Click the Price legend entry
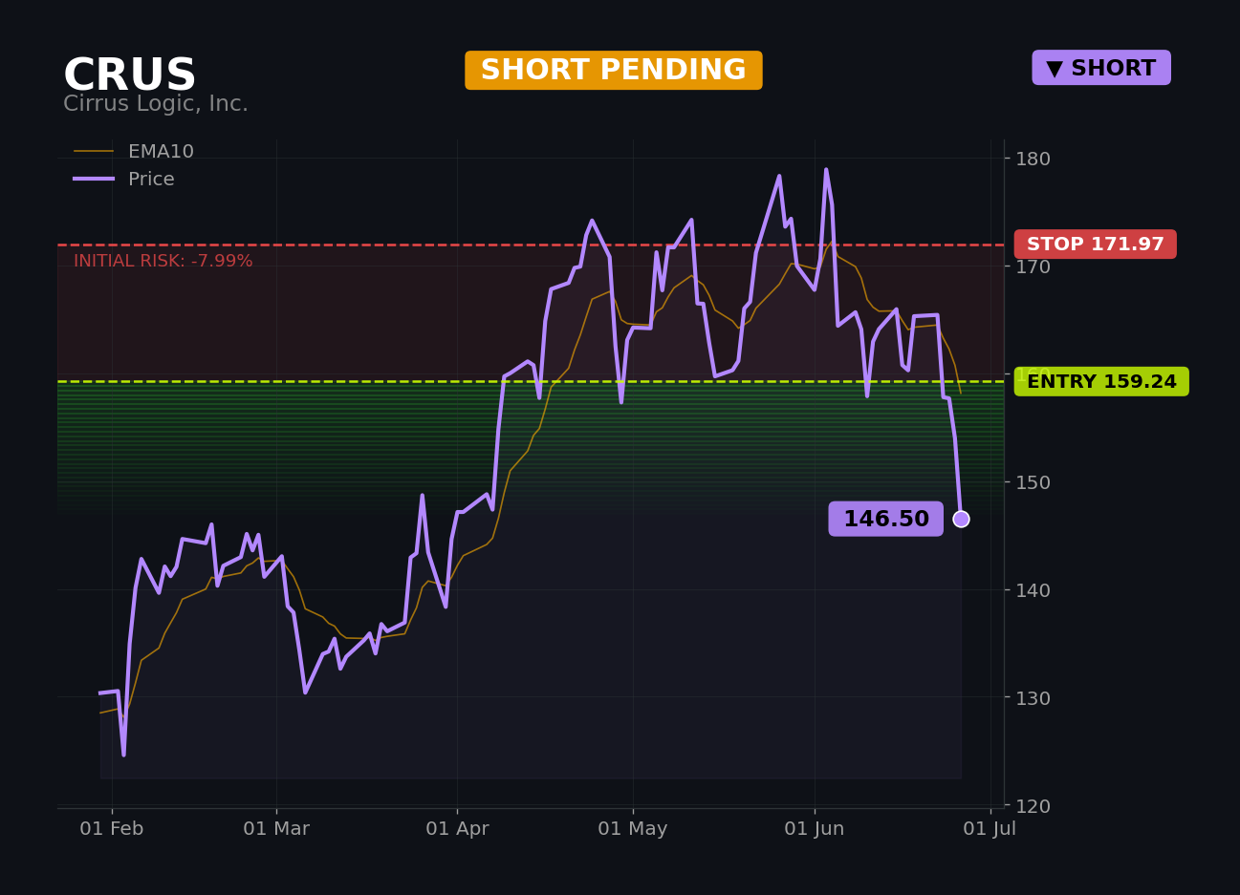 click(124, 180)
